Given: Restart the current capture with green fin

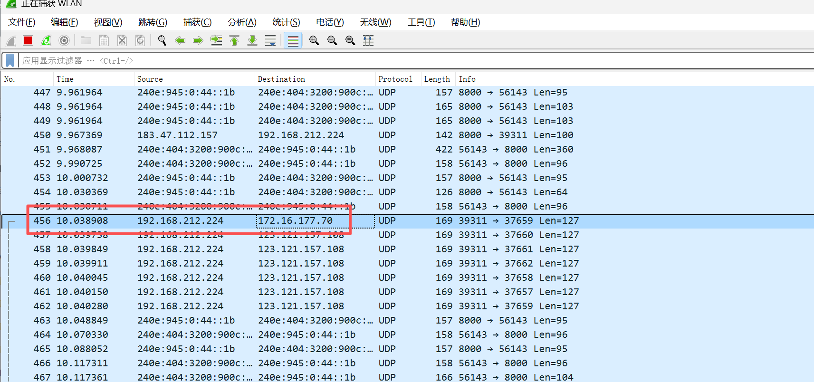Looking at the screenshot, I should (x=46, y=40).
